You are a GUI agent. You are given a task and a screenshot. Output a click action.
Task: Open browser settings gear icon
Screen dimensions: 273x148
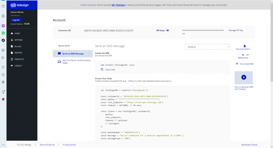point(3,82)
